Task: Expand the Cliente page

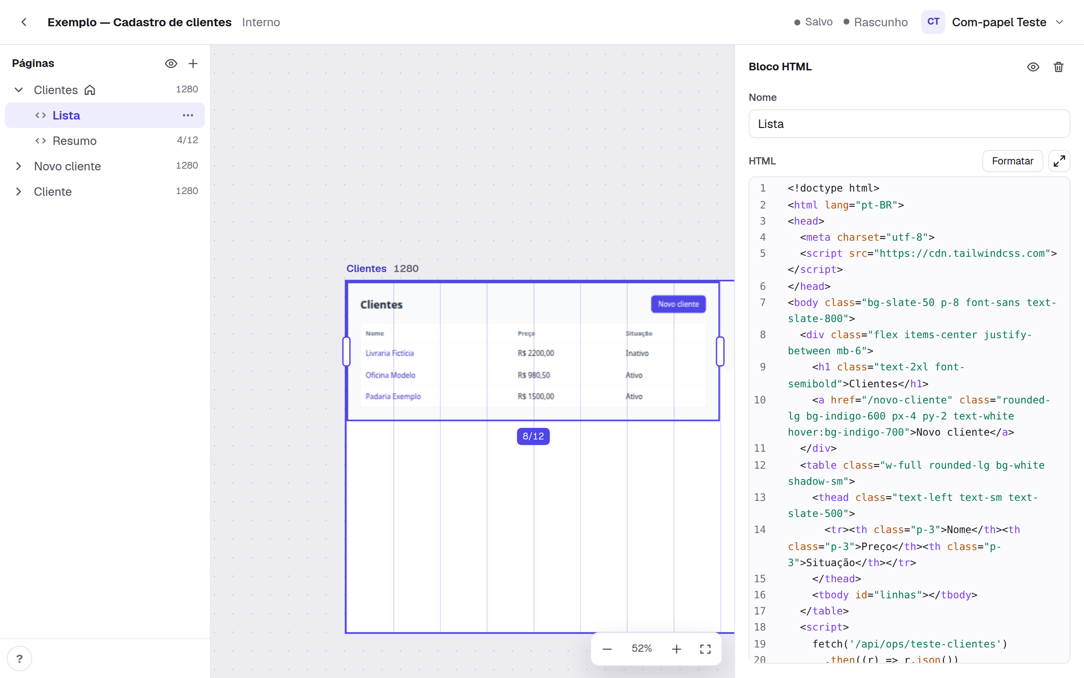Action: (18, 192)
